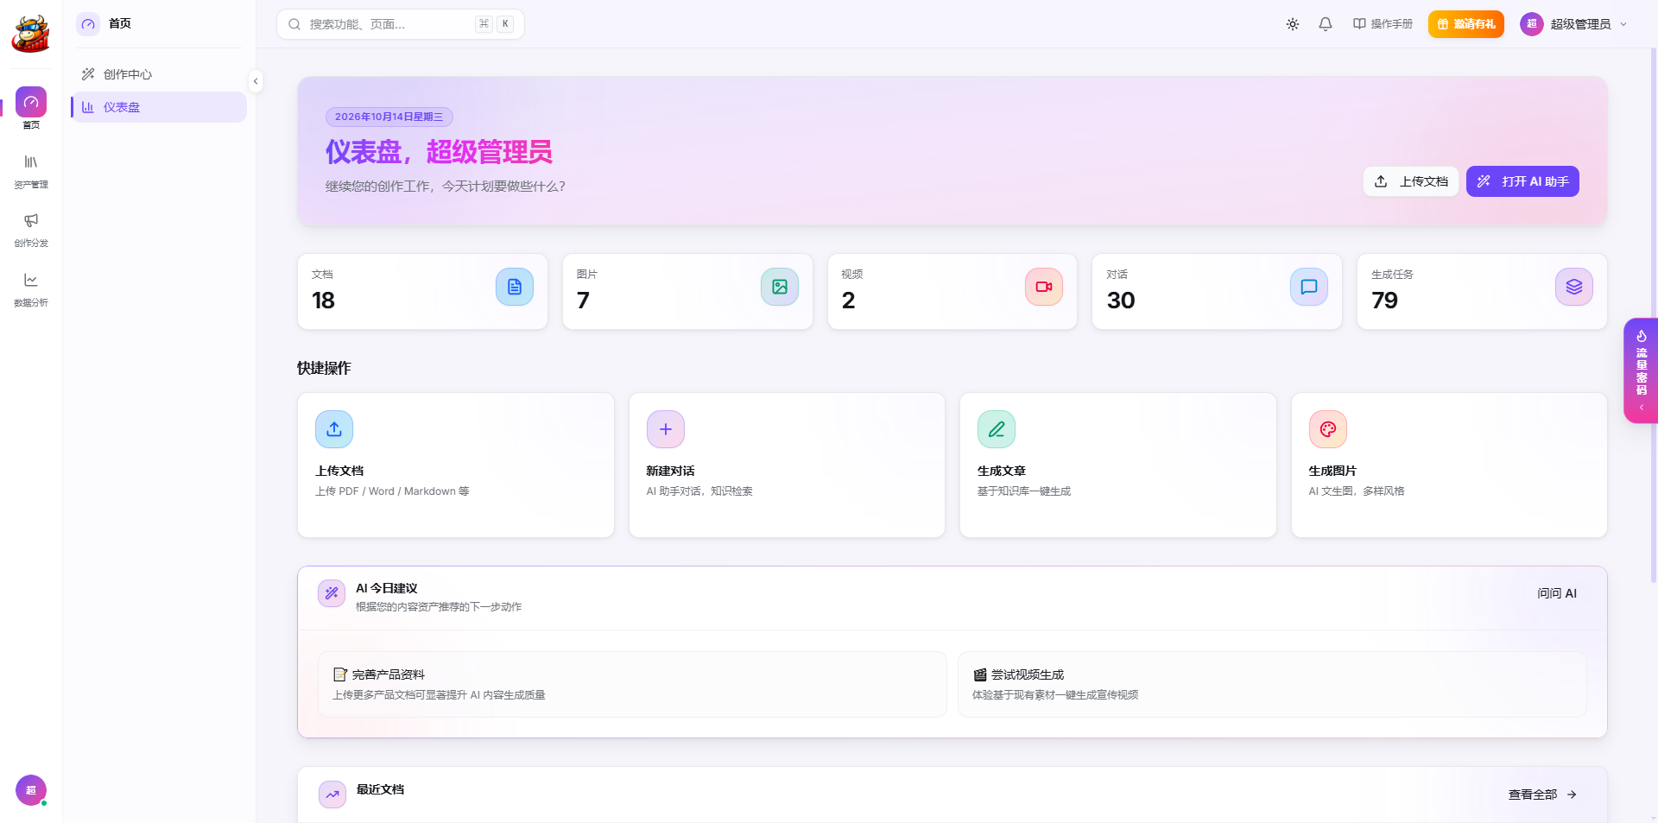1658x823 pixels.
Task: Open 资产管理 in the left rail
Action: click(x=31, y=172)
